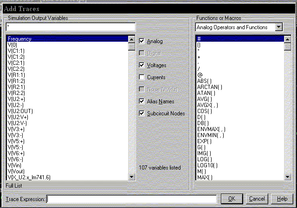
Task: Uncheck the Voltages checkbox
Action: pyautogui.click(x=142, y=65)
